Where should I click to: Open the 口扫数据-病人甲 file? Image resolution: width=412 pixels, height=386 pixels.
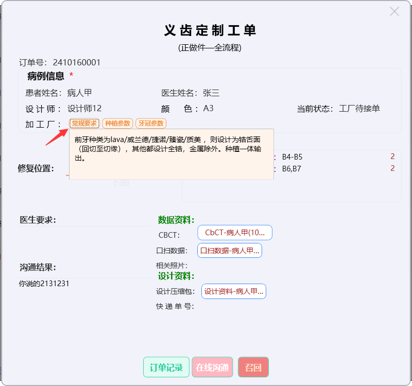pos(229,251)
